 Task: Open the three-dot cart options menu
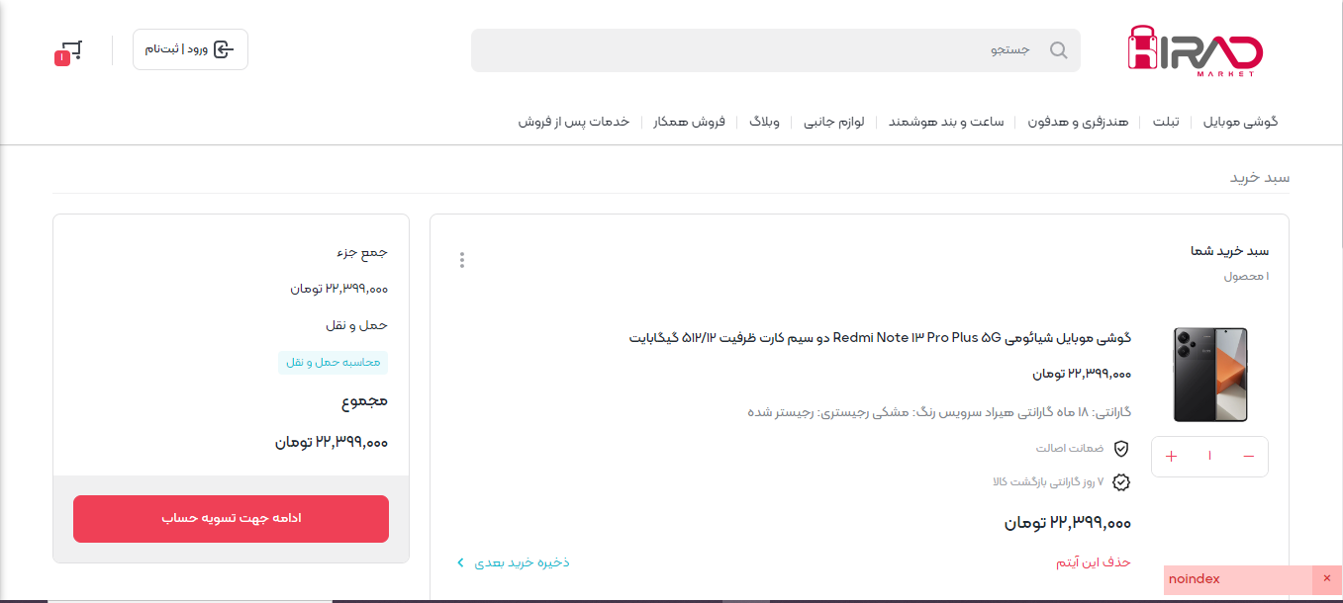click(x=461, y=260)
